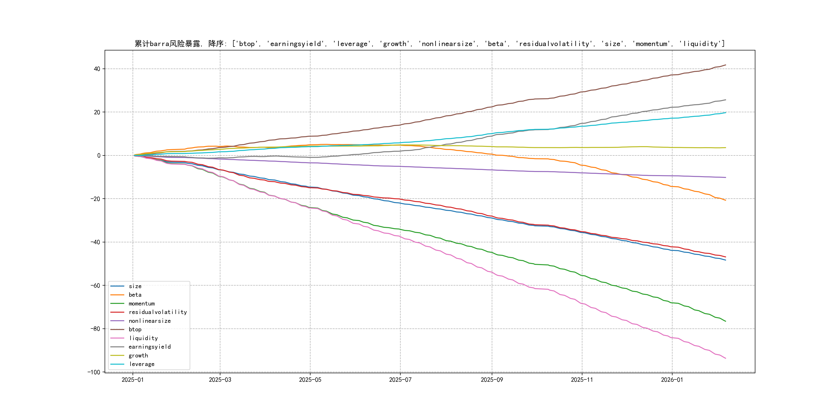Image resolution: width=839 pixels, height=419 pixels.
Task: Select the residualvolatility legend label
Action: 158,312
